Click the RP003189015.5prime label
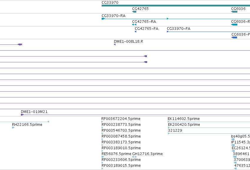Image resolution: width=250 pixels, height=170 pixels. point(121,165)
